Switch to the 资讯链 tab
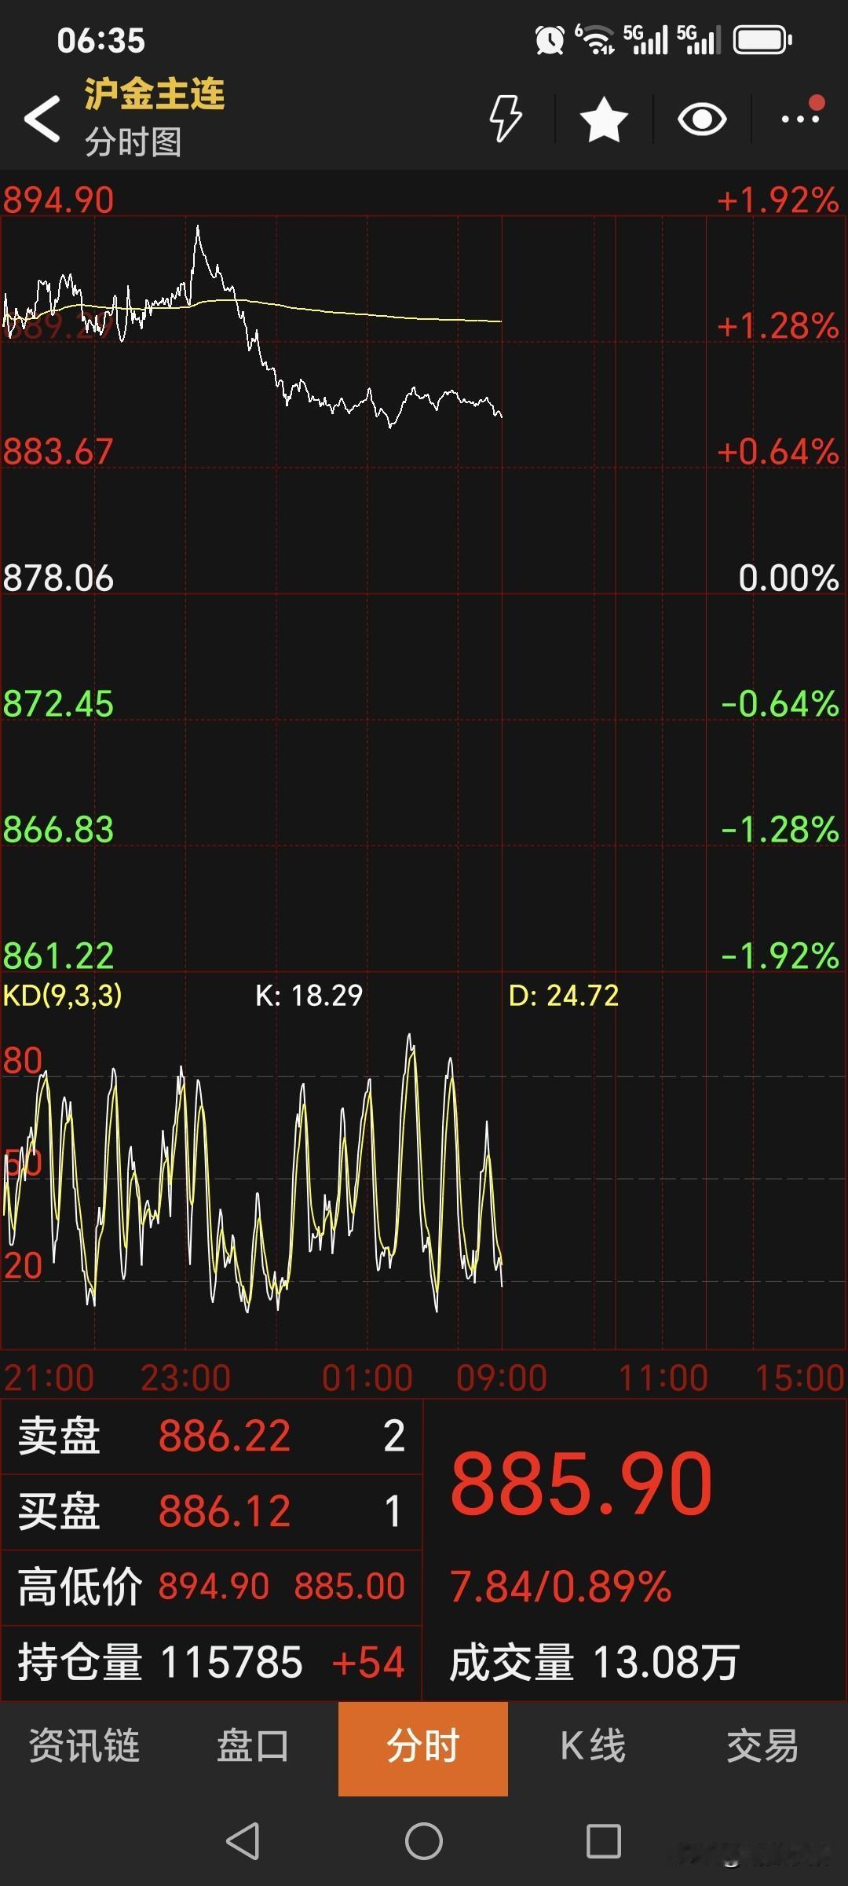The width and height of the screenshot is (848, 1886). click(84, 1746)
